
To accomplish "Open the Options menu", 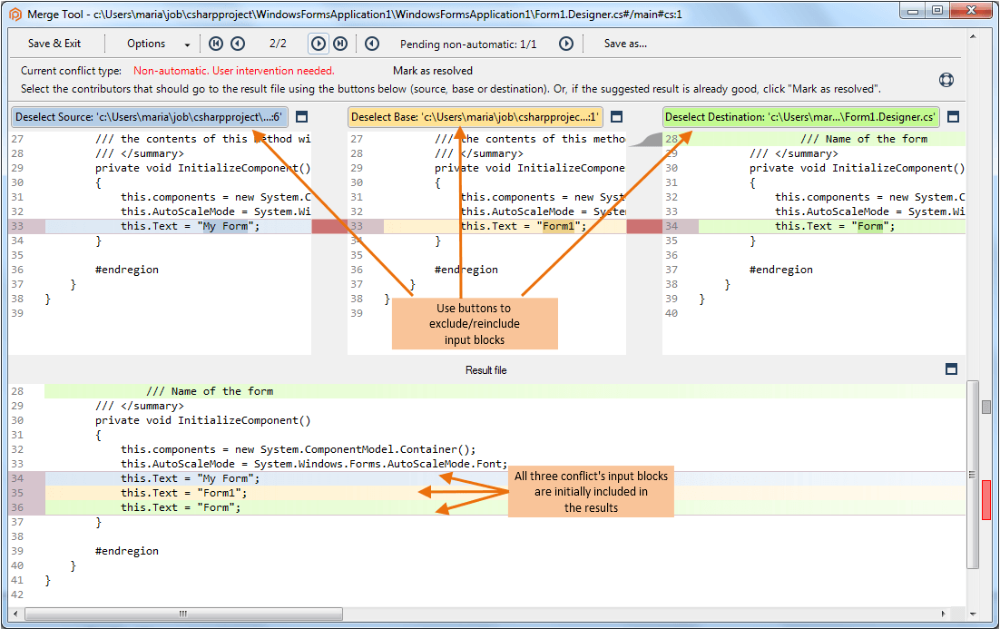I will pos(146,44).
